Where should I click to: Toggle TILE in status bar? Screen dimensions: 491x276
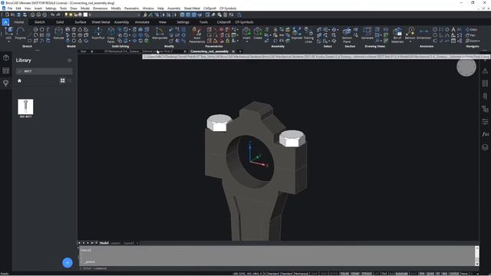click(x=384, y=274)
